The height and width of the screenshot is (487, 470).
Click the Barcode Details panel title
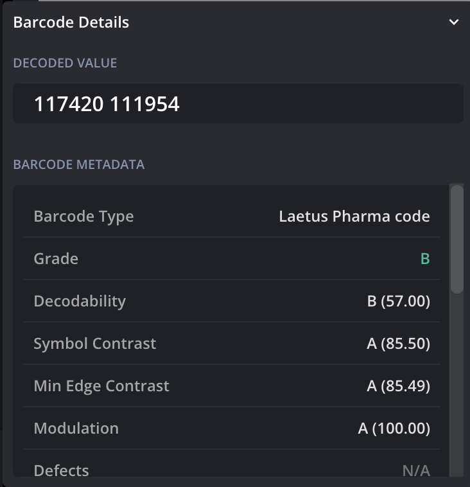pyautogui.click(x=71, y=22)
